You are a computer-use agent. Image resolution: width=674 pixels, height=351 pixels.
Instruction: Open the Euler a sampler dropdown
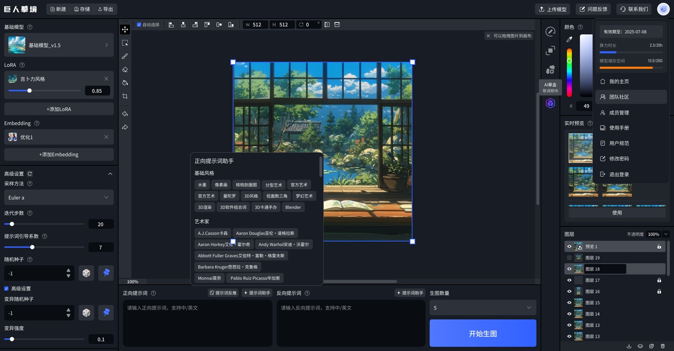[58, 197]
